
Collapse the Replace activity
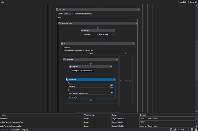pyautogui.click(x=111, y=67)
